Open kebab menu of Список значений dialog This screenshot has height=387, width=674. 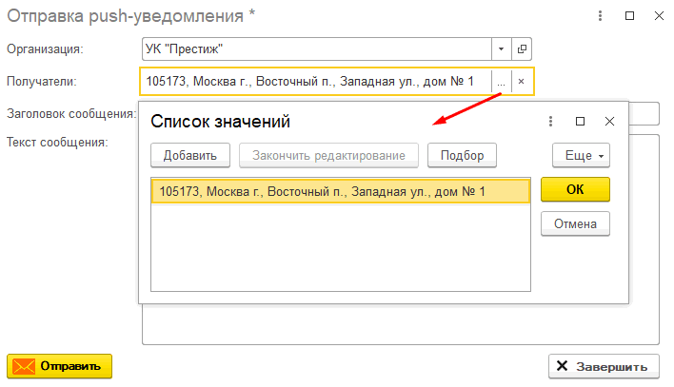551,122
